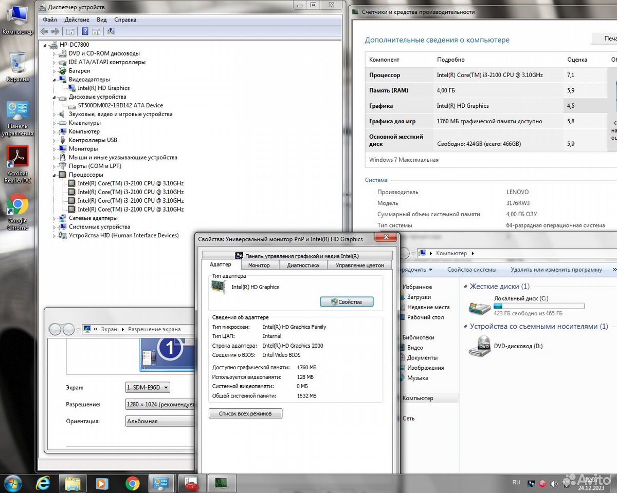Click the DVD-дисковод (D:) drive icon
617x493 pixels.
click(x=479, y=346)
